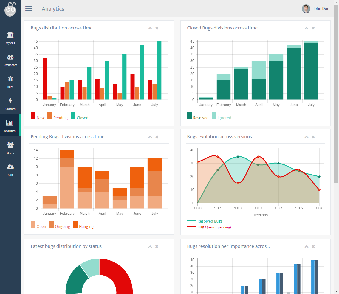Click scrollbar down arrow
This screenshot has height=294, width=339.
(336, 292)
